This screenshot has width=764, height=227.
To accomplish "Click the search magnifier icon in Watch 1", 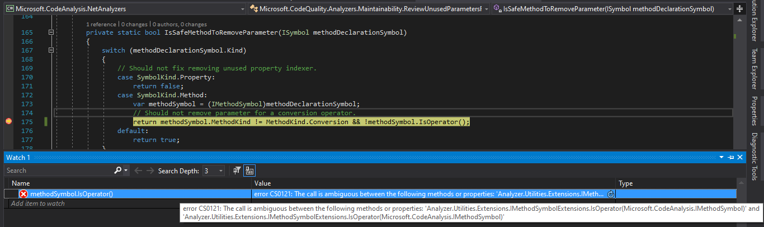I will [x=118, y=171].
